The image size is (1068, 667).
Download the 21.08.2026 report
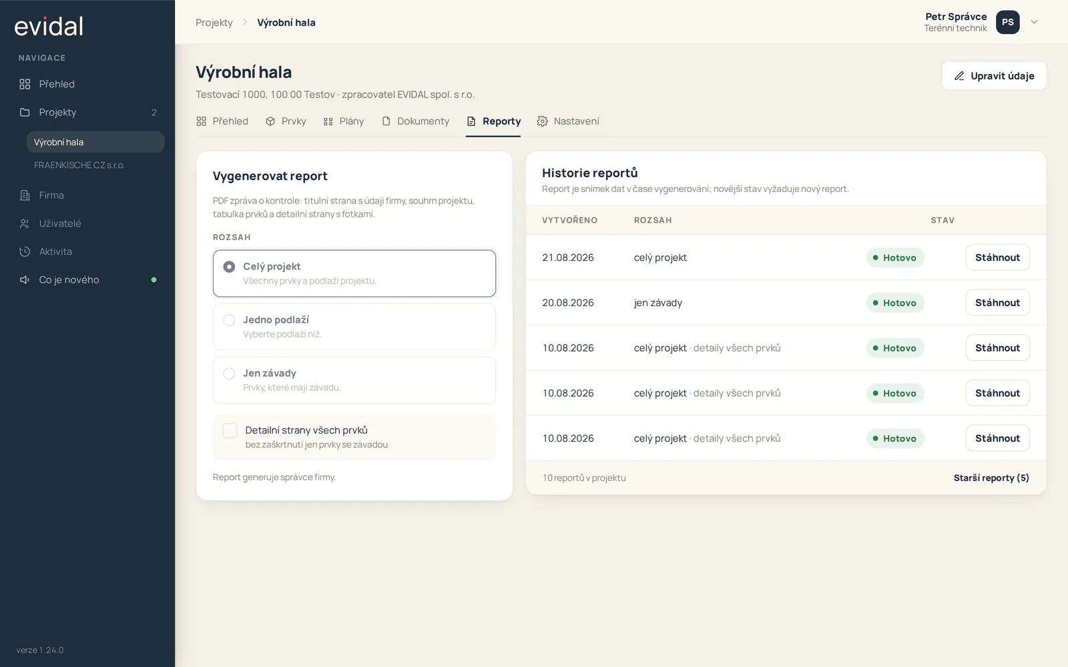pyautogui.click(x=997, y=257)
